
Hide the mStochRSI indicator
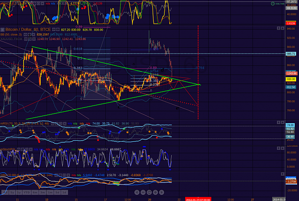click(19, 149)
